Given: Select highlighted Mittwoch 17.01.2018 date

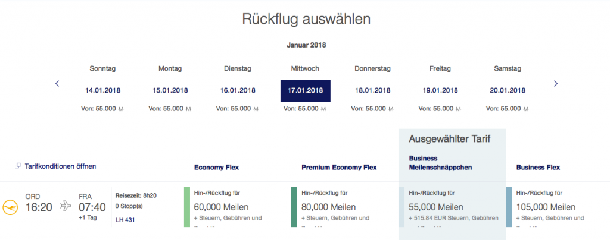Looking at the screenshot, I should tap(305, 90).
